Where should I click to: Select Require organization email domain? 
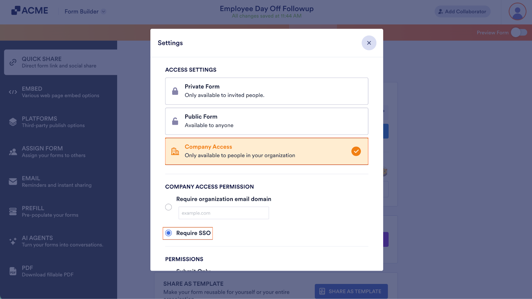point(169,207)
